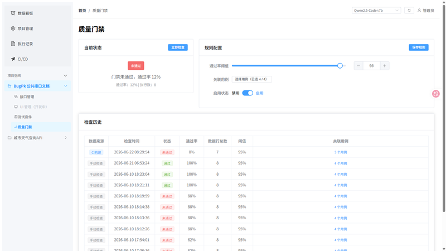This screenshot has height=251, width=446.
Task: Click the 接口管理 link icon
Action: (16, 96)
